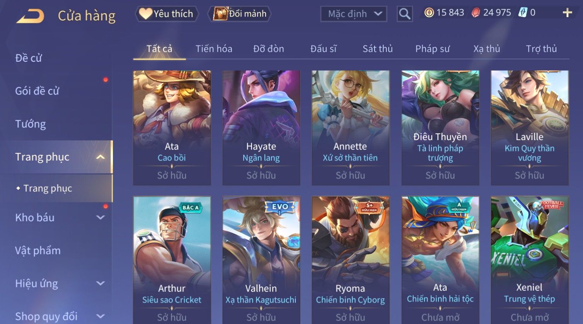The height and width of the screenshot is (324, 583).
Task: Switch to the Pháp sư tab
Action: [432, 49]
